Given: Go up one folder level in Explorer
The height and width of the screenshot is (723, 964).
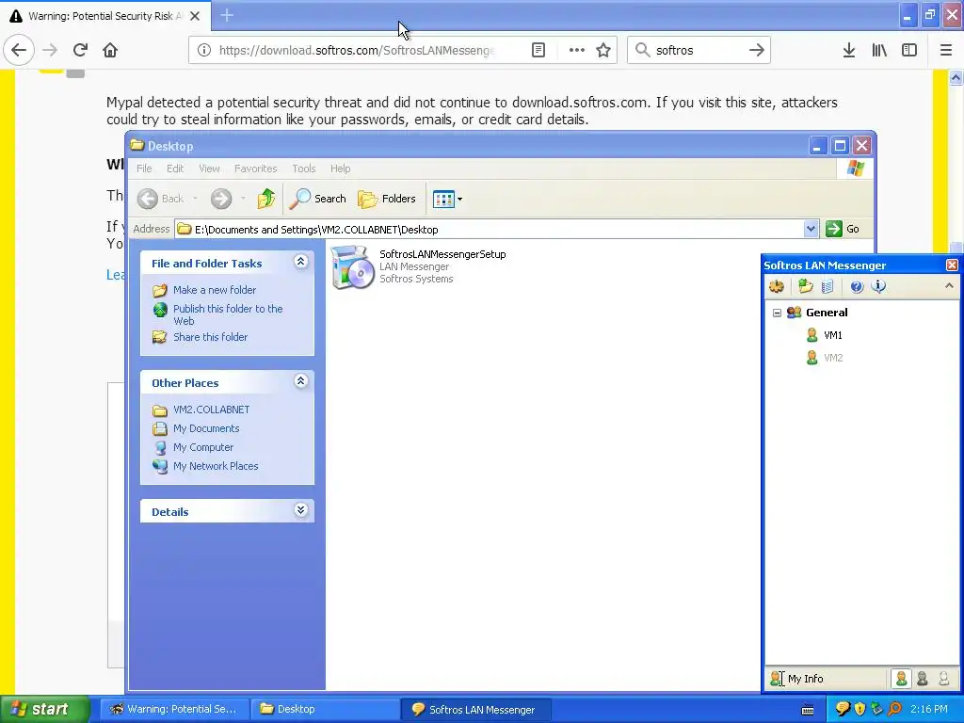Looking at the screenshot, I should pos(266,199).
